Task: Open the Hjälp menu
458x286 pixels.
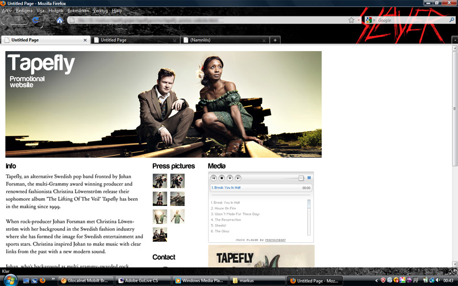Action: [x=116, y=11]
